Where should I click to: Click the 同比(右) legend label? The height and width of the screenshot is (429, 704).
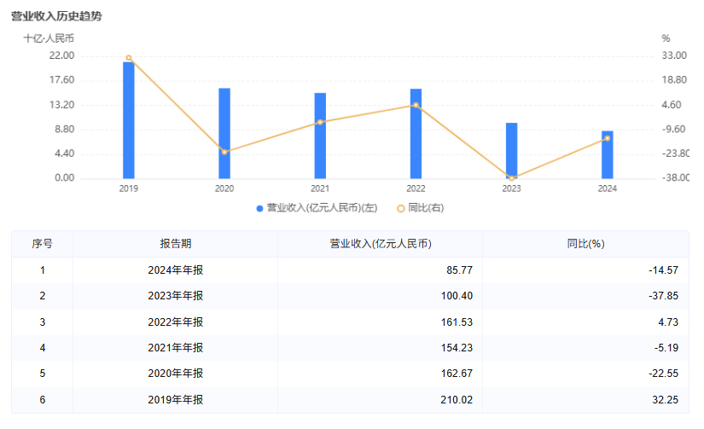tap(426, 208)
